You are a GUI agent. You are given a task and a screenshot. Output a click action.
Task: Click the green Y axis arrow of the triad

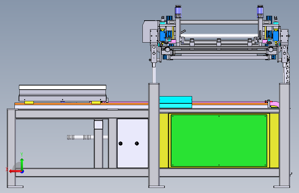[x=22, y=164]
